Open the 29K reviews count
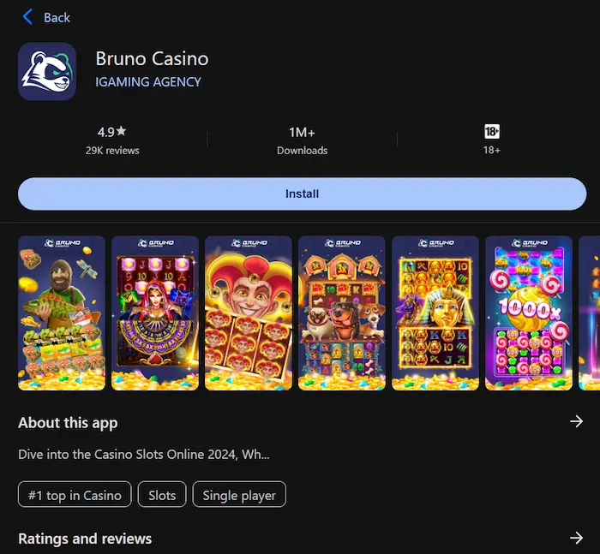This screenshot has height=554, width=600. tap(112, 151)
